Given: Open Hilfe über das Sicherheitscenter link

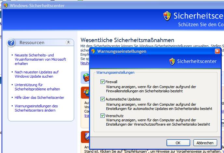Looking at the screenshot, I should pyautogui.click(x=39, y=98).
